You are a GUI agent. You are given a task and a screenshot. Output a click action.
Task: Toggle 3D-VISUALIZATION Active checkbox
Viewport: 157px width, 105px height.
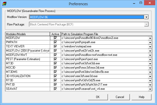[55, 76]
